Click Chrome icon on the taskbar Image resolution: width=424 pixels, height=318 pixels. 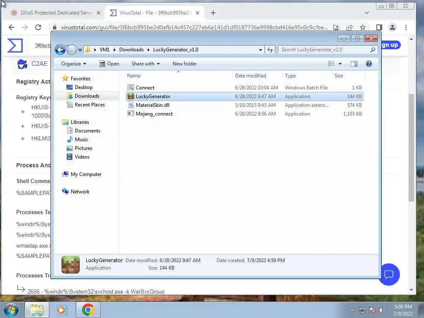(x=88, y=310)
